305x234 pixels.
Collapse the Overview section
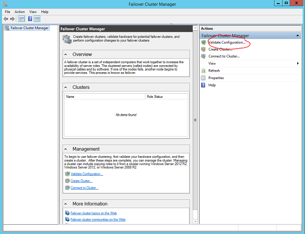65,54
